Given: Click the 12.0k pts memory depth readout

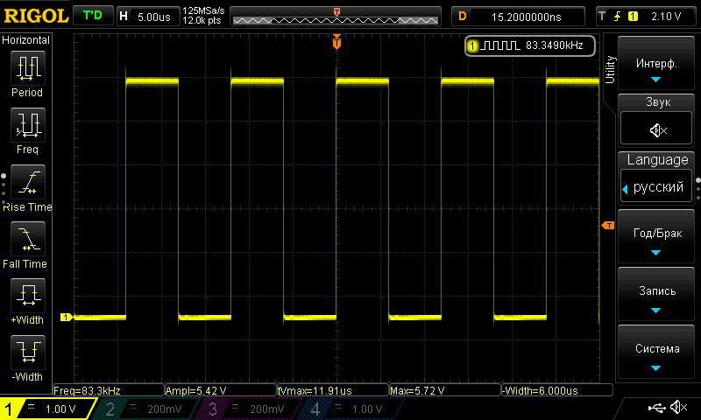Looking at the screenshot, I should point(202,20).
